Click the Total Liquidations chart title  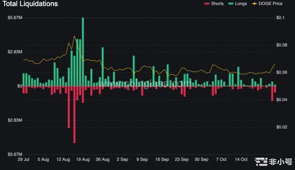click(30, 4)
